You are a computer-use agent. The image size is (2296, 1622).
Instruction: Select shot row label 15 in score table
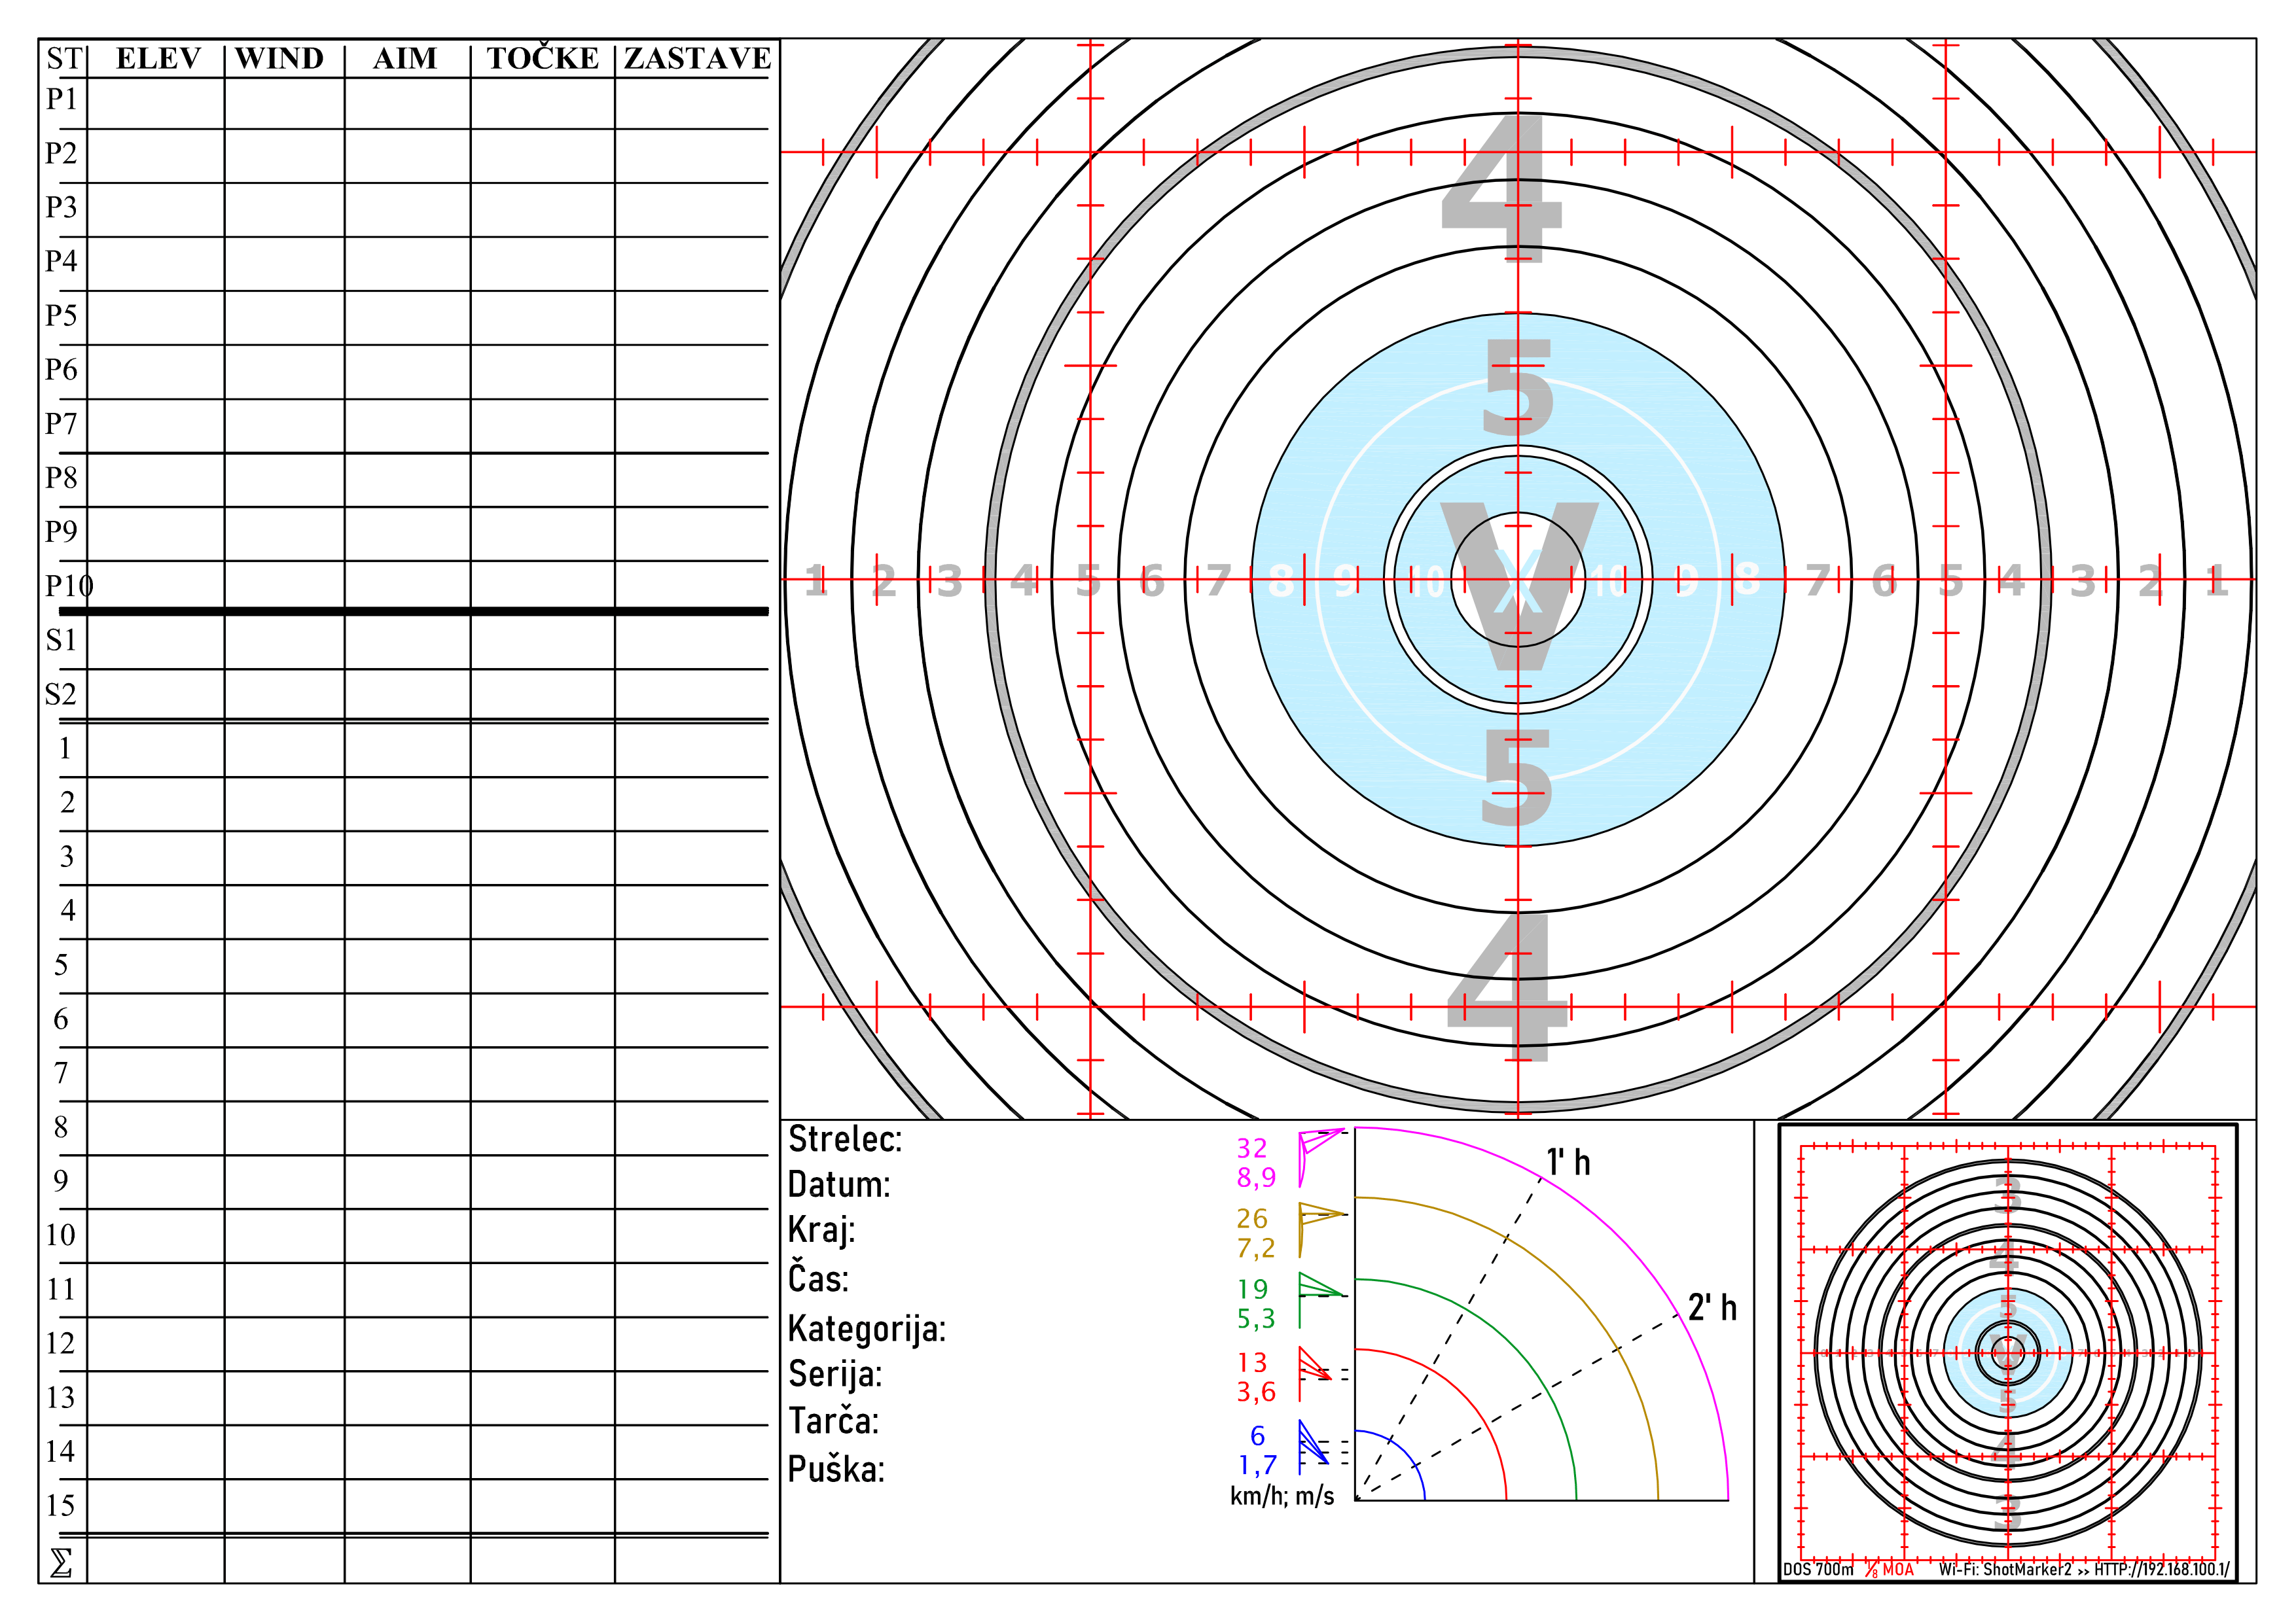(x=61, y=1505)
